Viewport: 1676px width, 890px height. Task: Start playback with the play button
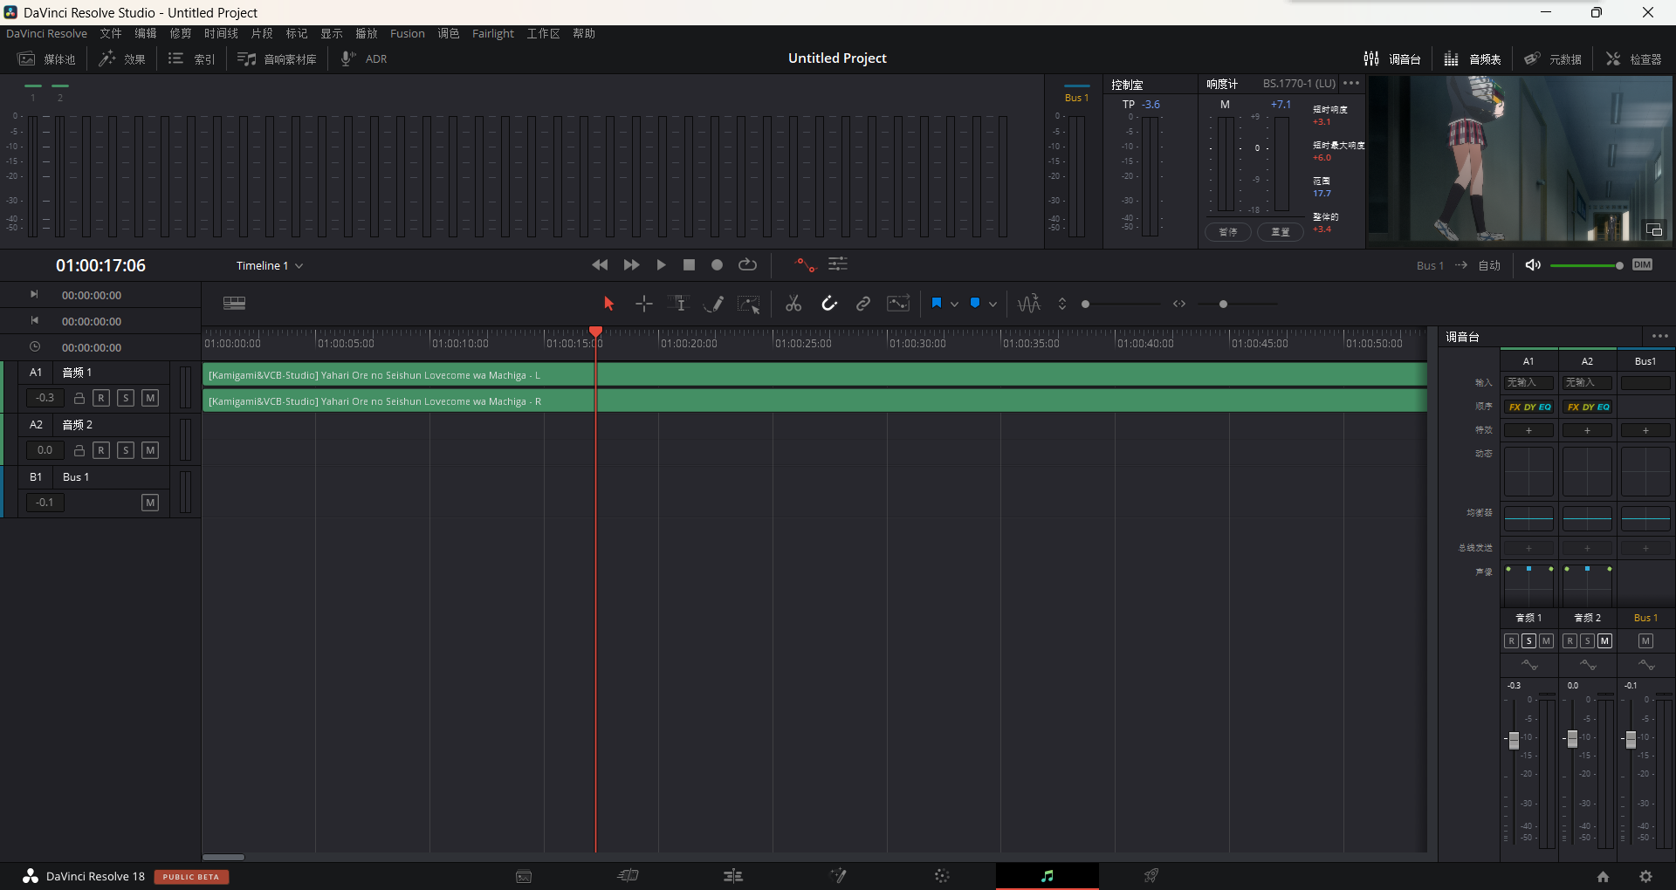click(661, 265)
